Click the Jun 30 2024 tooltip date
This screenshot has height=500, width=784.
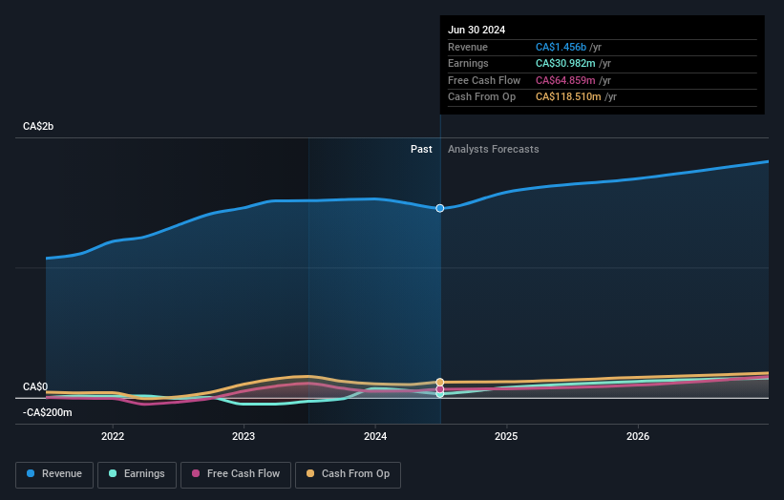point(477,30)
